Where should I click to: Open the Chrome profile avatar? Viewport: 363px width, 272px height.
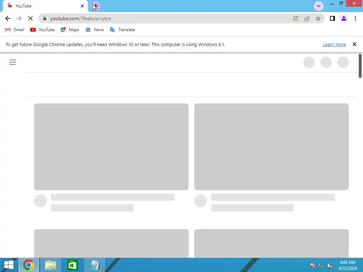click(x=344, y=18)
